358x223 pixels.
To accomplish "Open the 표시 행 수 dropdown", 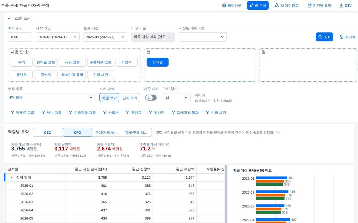I will (177, 98).
